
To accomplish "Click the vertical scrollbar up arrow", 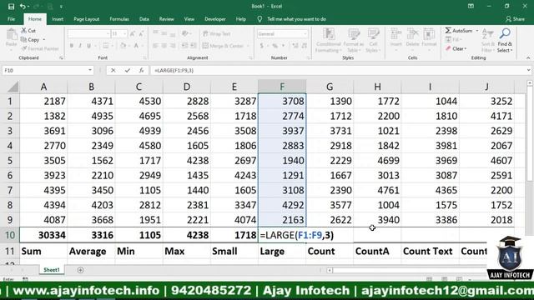I will tap(530, 83).
